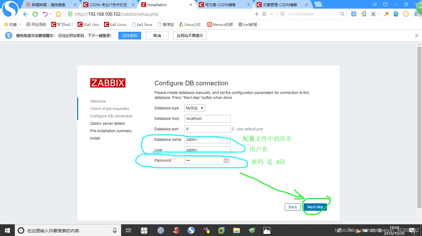
Task: Go to the browser home page icon
Action: (x=58, y=14)
